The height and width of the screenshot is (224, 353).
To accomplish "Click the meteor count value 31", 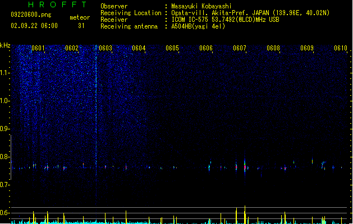I will pyautogui.click(x=81, y=26).
